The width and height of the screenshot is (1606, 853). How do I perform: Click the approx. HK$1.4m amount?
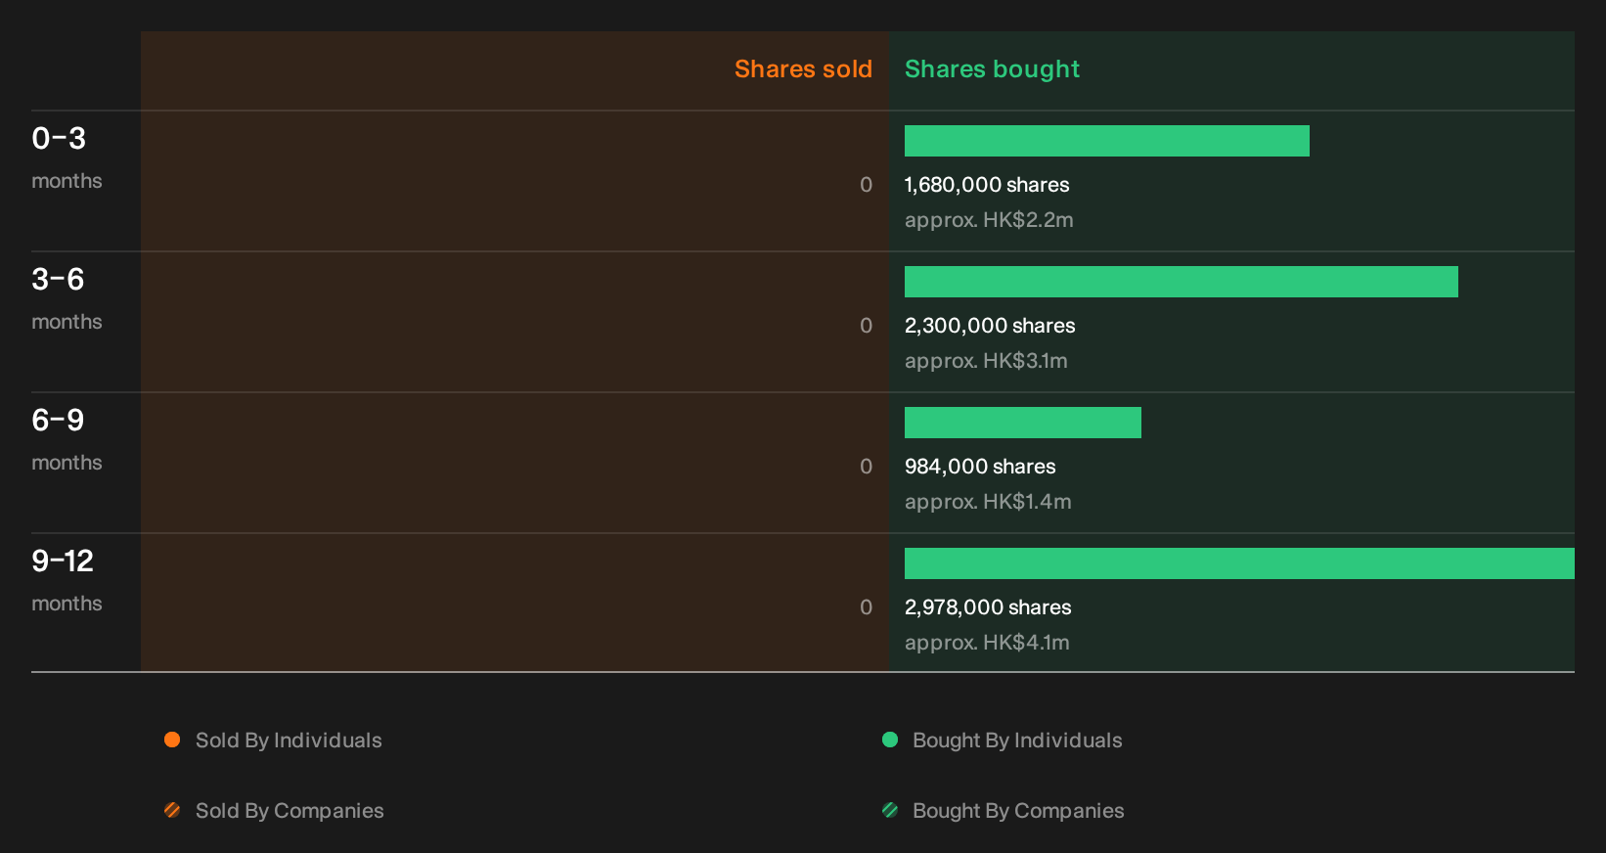[988, 502]
